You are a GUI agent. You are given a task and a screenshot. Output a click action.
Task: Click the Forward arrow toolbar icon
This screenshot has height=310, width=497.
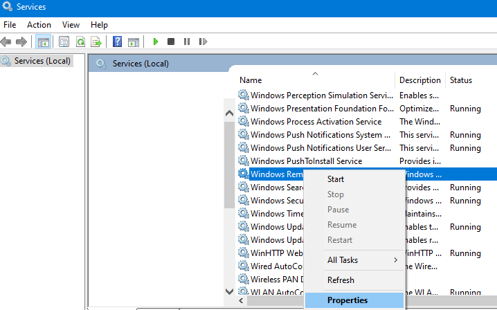(21, 42)
